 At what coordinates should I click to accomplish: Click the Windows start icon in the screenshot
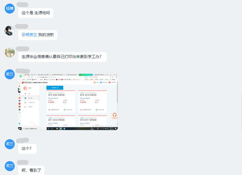point(20,128)
